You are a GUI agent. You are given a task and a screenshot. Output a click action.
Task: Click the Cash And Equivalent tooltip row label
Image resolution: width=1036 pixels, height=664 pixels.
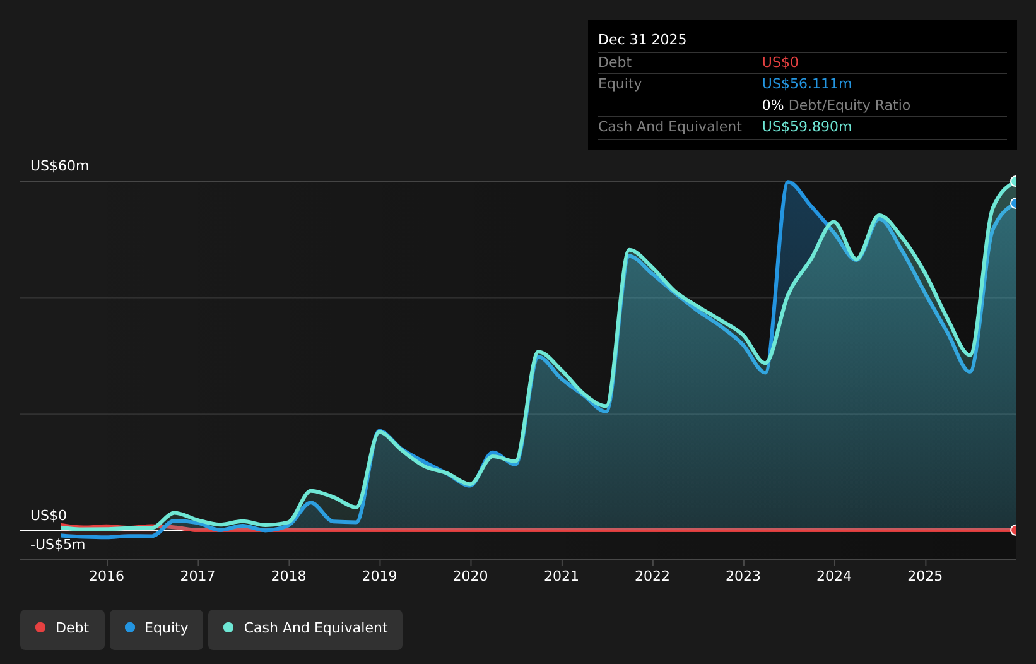pyautogui.click(x=670, y=127)
